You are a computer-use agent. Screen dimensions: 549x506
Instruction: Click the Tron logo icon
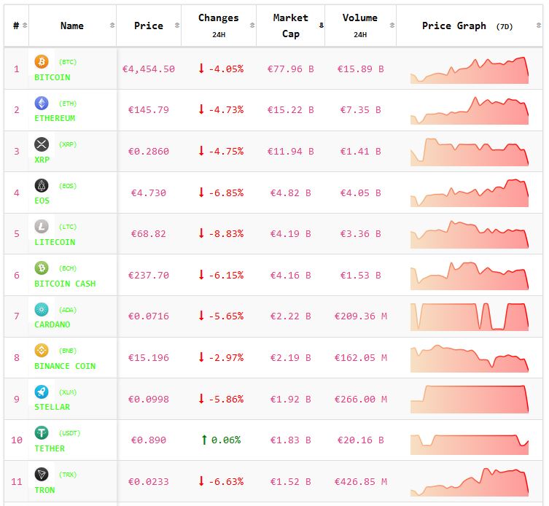coord(42,475)
